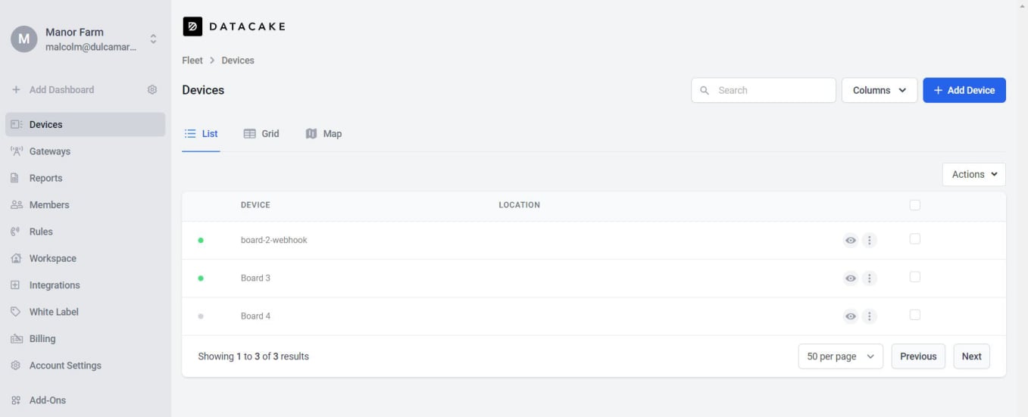
Task: Click the Datacake logo
Action: click(234, 26)
